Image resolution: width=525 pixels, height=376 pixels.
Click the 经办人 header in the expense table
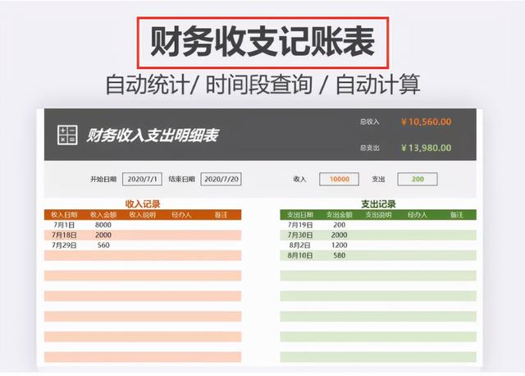418,215
